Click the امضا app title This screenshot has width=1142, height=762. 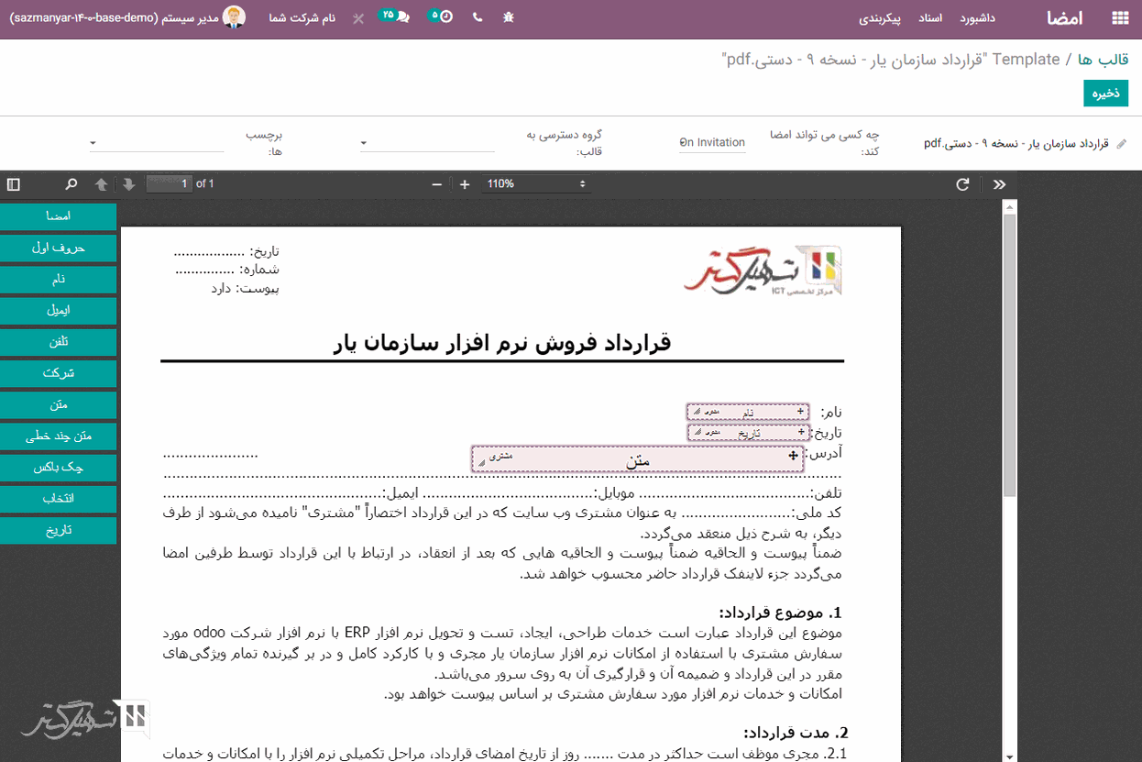(x=1064, y=18)
